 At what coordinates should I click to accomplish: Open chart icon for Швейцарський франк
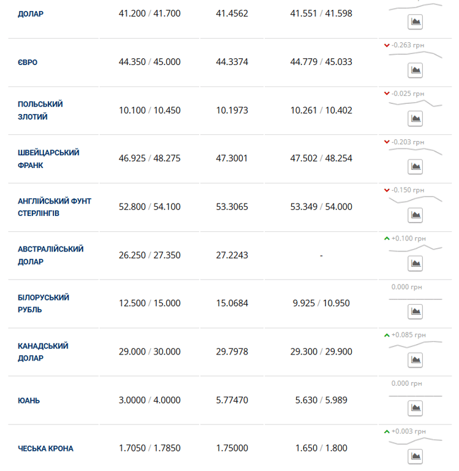[x=415, y=167]
